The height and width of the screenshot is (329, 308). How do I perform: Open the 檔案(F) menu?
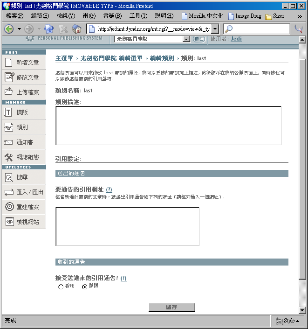click(14, 16)
